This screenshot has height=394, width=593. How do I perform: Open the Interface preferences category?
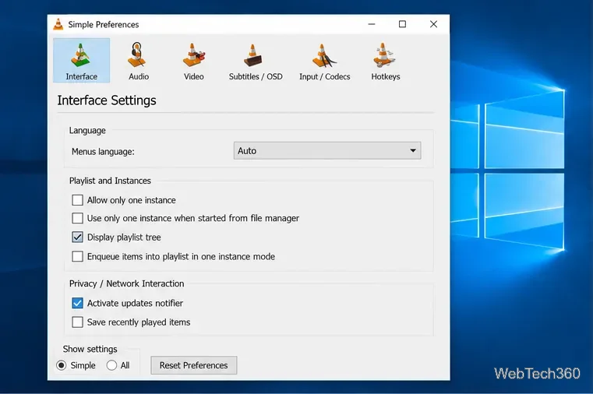(x=81, y=61)
